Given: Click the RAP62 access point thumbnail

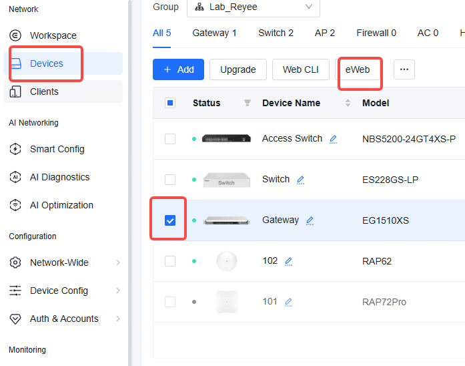Looking at the screenshot, I should pyautogui.click(x=227, y=261).
